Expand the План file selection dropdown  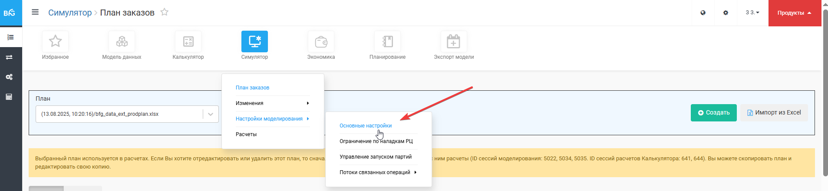211,114
